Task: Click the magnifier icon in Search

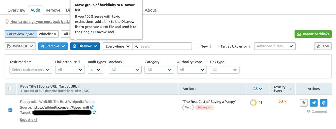Action: pyautogui.click(x=136, y=46)
